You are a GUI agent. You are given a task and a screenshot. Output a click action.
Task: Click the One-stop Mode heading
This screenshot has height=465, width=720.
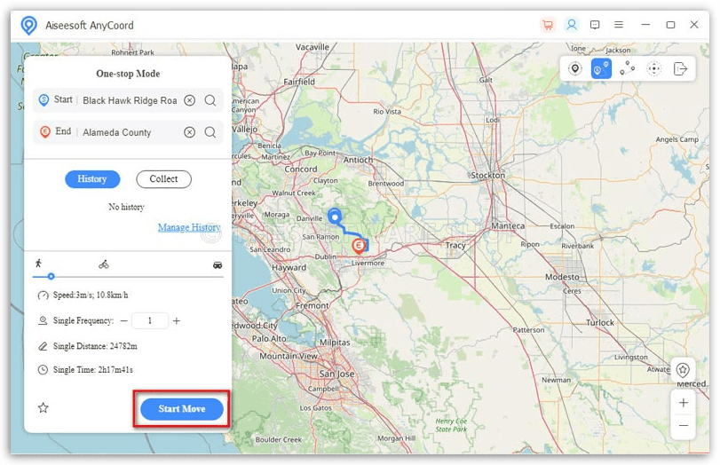[x=128, y=74]
